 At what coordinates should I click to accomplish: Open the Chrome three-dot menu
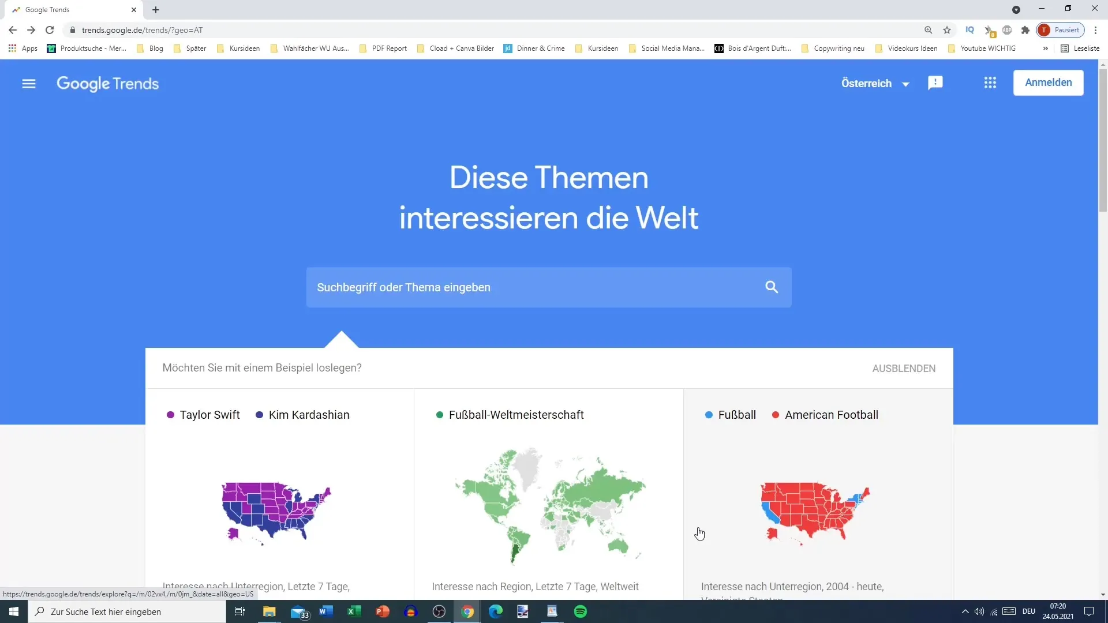coord(1095,30)
